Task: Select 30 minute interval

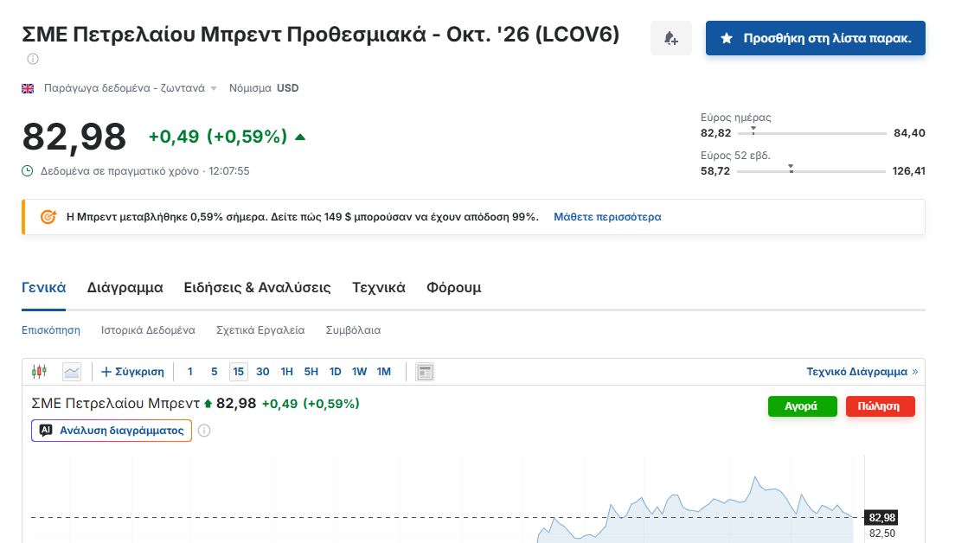Action: point(262,371)
